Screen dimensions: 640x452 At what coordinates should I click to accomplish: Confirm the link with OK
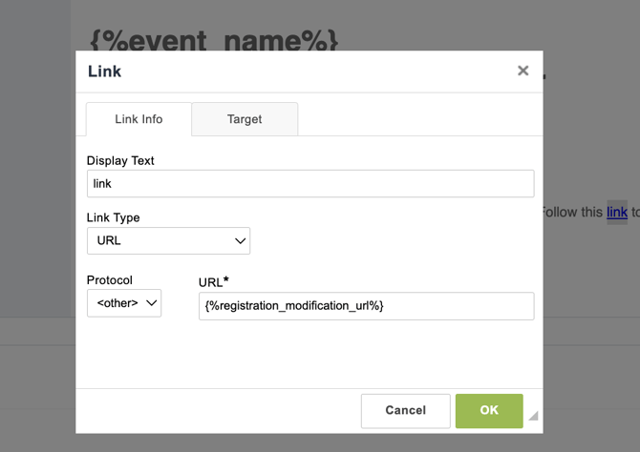(x=489, y=411)
